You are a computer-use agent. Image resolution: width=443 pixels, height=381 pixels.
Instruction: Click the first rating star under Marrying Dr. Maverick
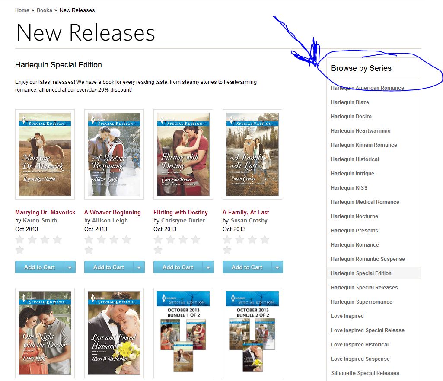(x=20, y=240)
